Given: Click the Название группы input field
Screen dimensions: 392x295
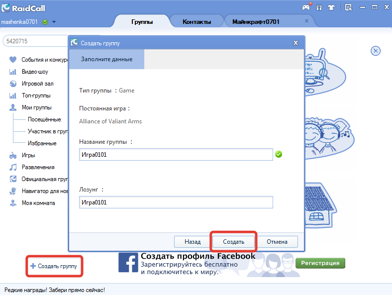Looking at the screenshot, I should coord(176,155).
